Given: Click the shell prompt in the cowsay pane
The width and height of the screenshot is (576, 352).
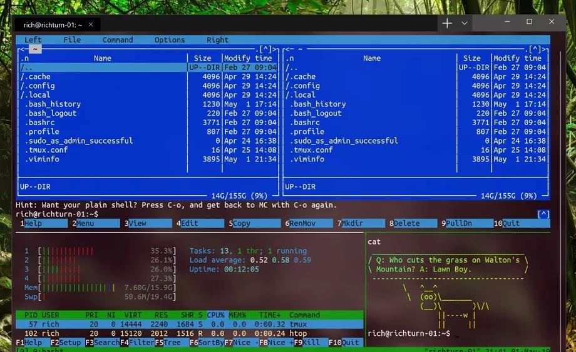Looking at the screenshot, I should tap(408, 333).
